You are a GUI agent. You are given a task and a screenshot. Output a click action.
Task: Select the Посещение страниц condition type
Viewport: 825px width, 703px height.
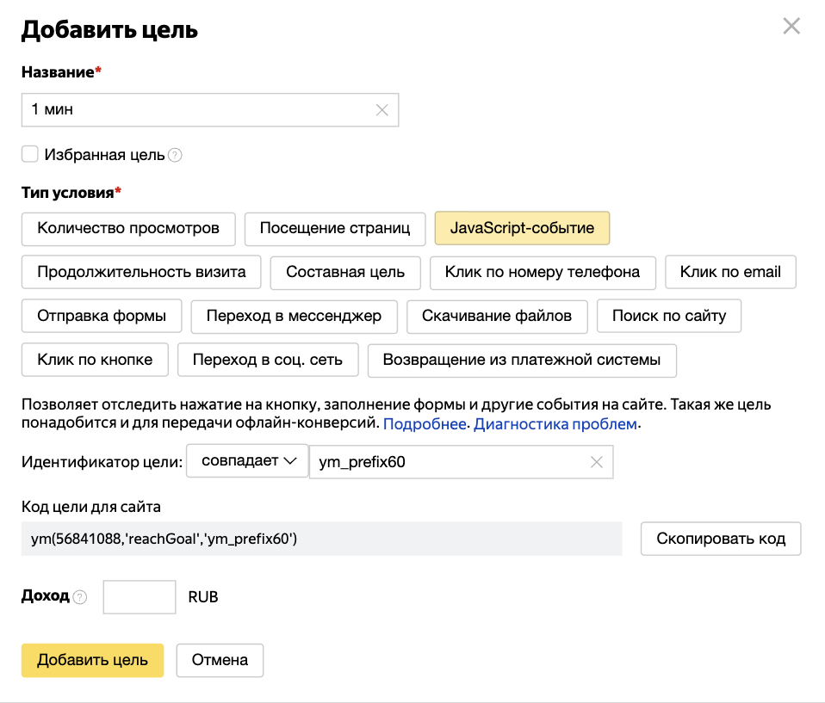click(x=334, y=229)
